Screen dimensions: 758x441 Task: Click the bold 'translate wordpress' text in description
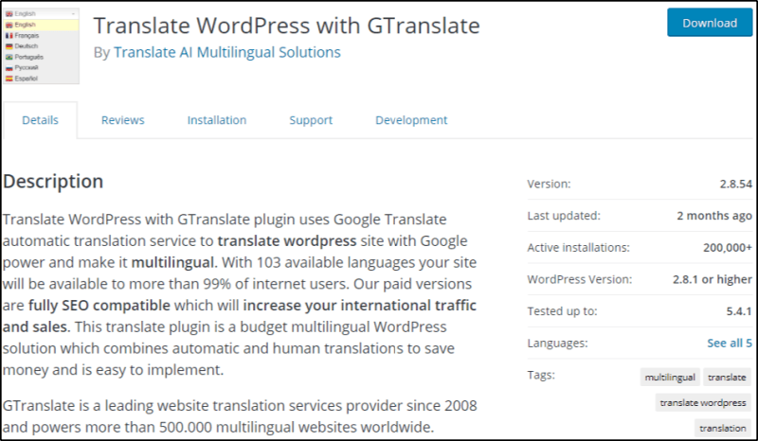click(287, 240)
